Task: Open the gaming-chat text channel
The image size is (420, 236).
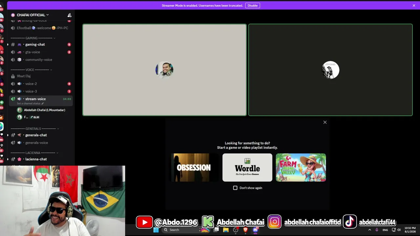Action: click(41, 45)
